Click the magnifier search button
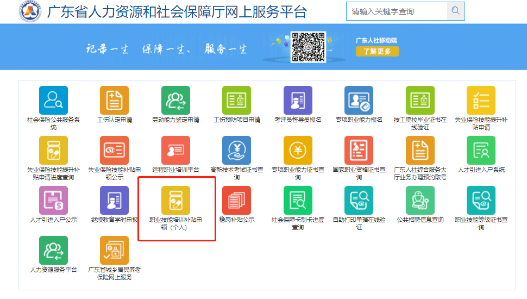 pos(455,11)
